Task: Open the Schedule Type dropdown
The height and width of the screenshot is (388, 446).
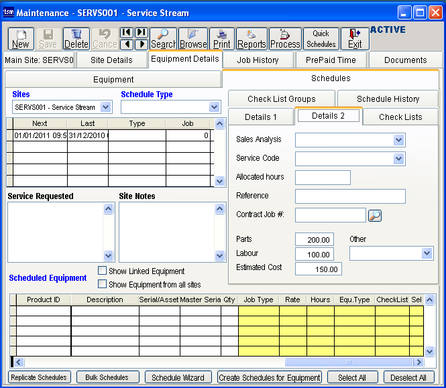Action: pyautogui.click(x=214, y=107)
